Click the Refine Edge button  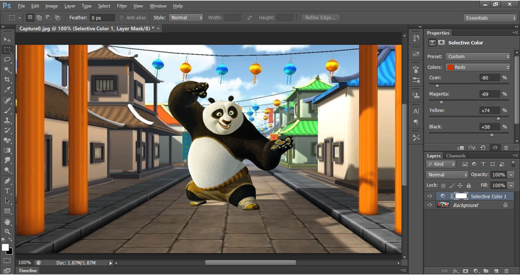click(320, 18)
